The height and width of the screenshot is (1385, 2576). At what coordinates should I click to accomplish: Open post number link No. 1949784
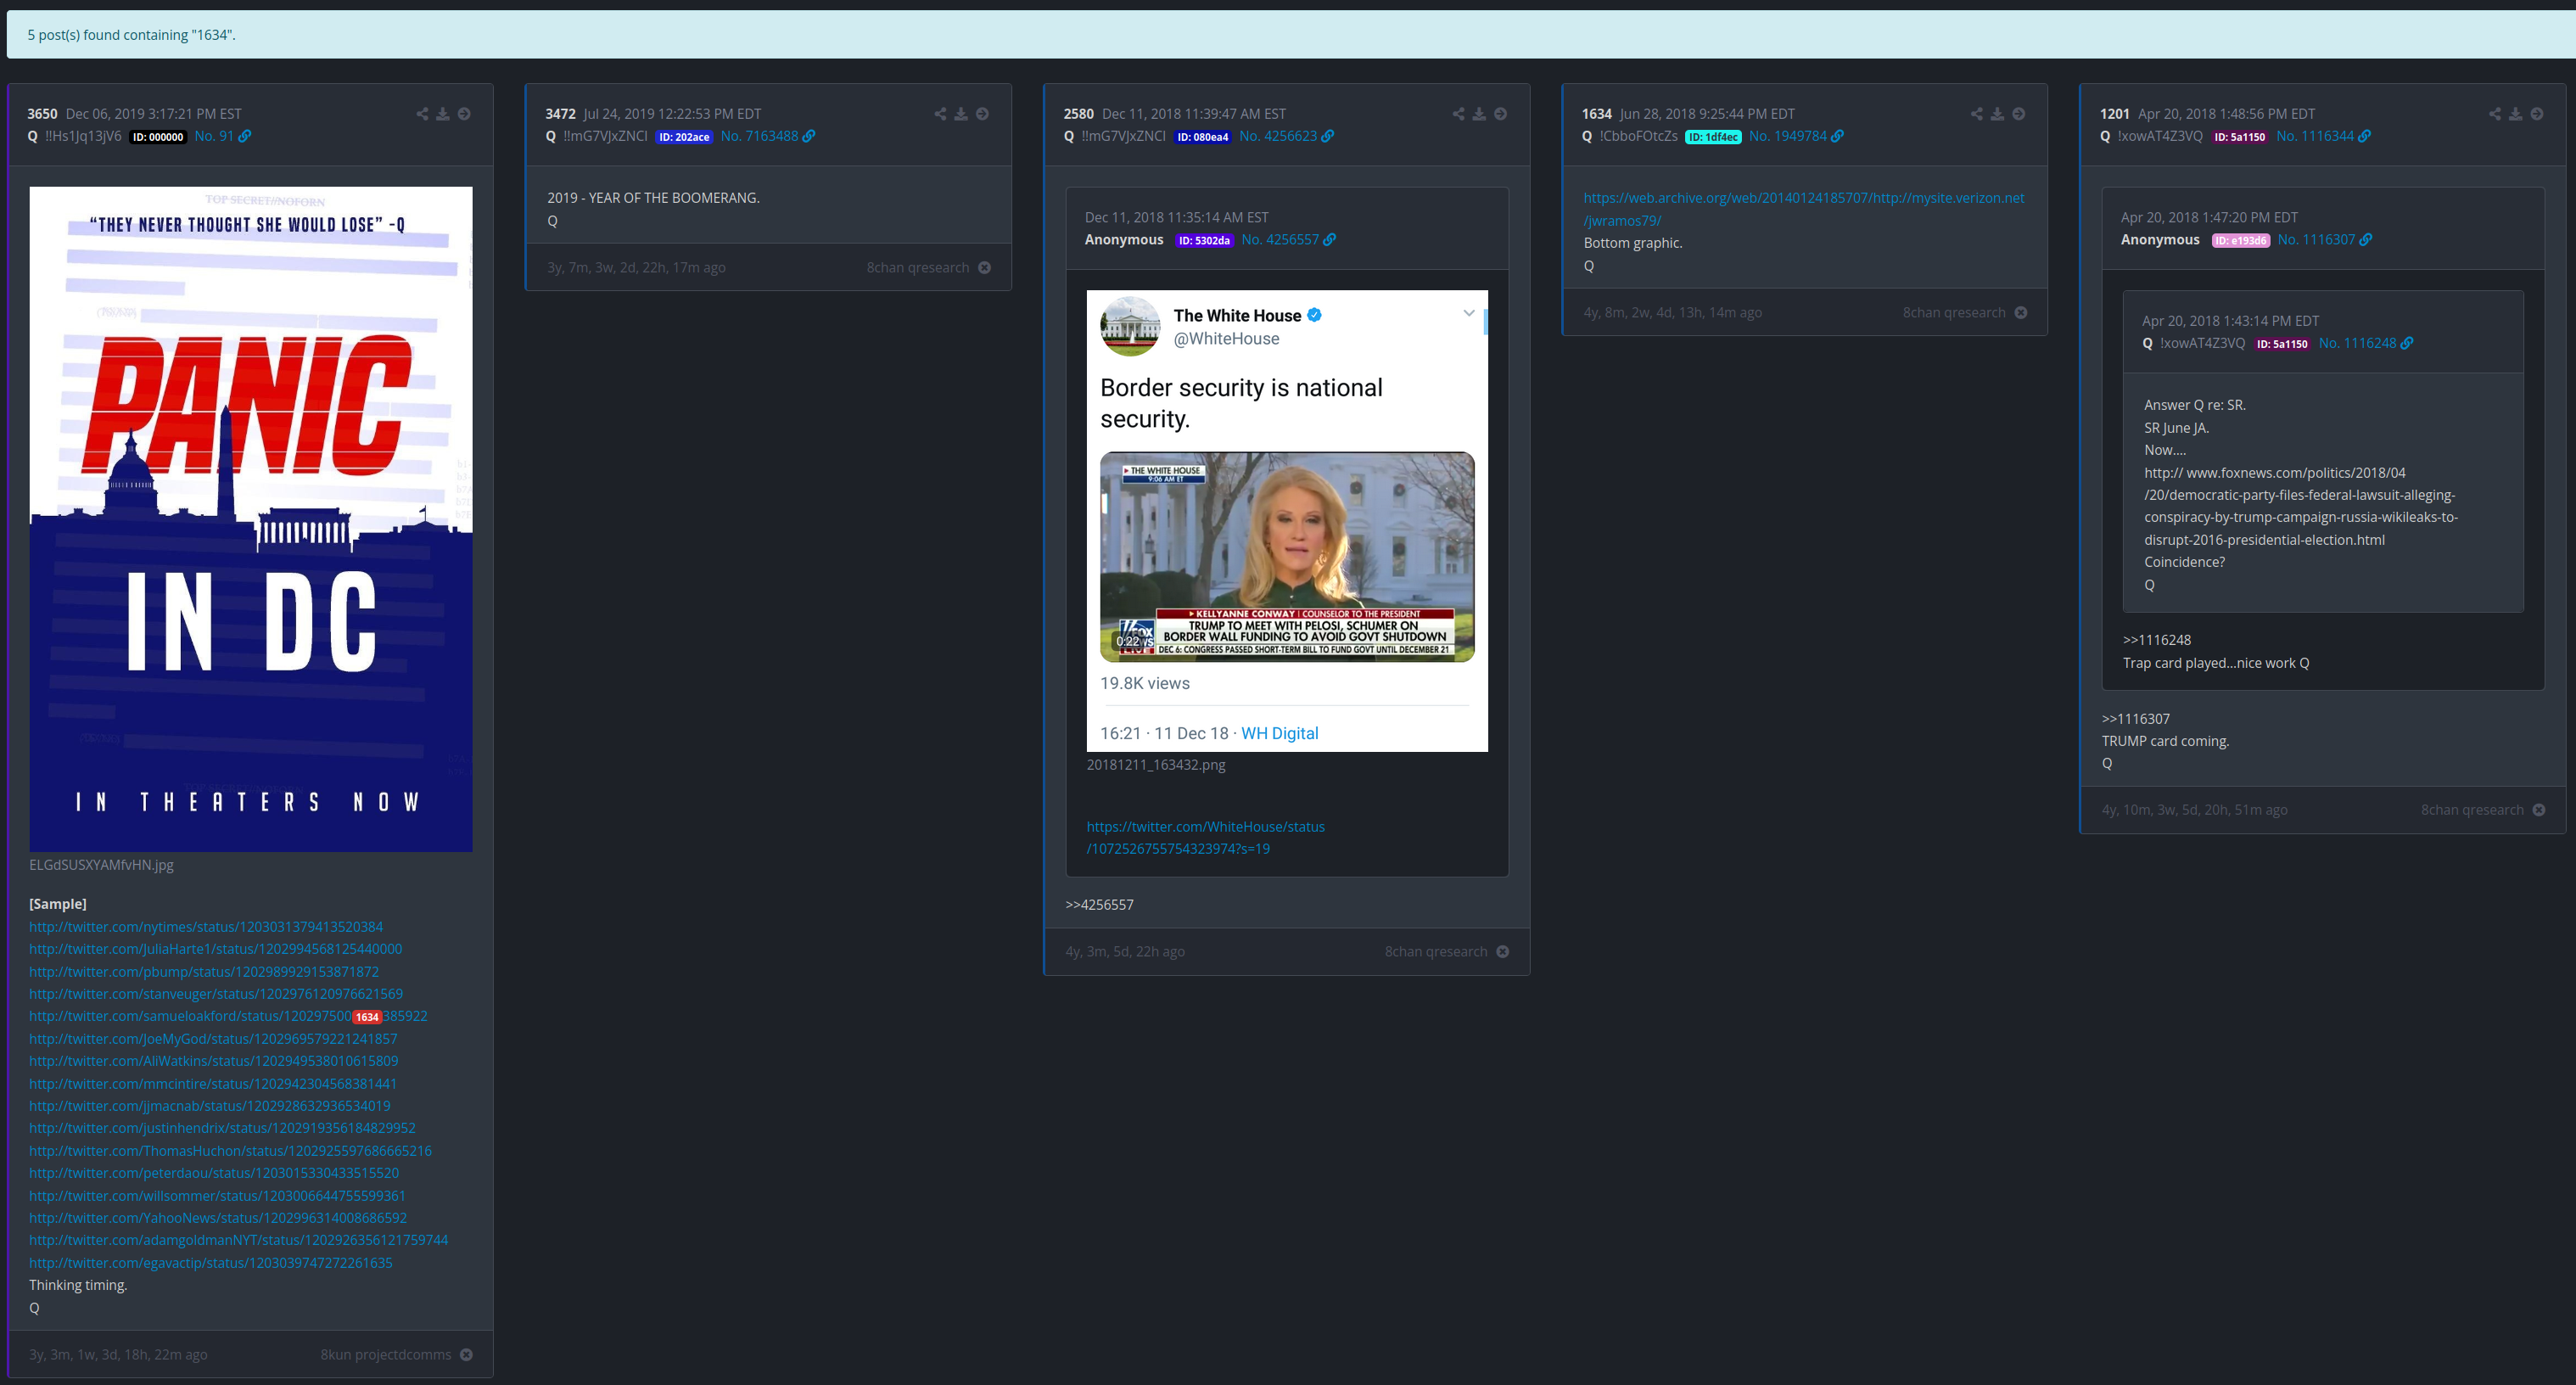click(x=1787, y=136)
